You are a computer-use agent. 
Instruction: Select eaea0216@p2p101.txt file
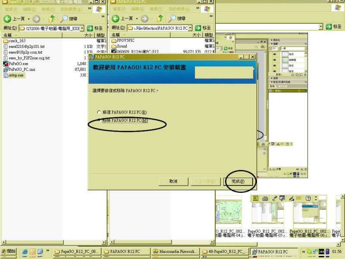coord(24,47)
